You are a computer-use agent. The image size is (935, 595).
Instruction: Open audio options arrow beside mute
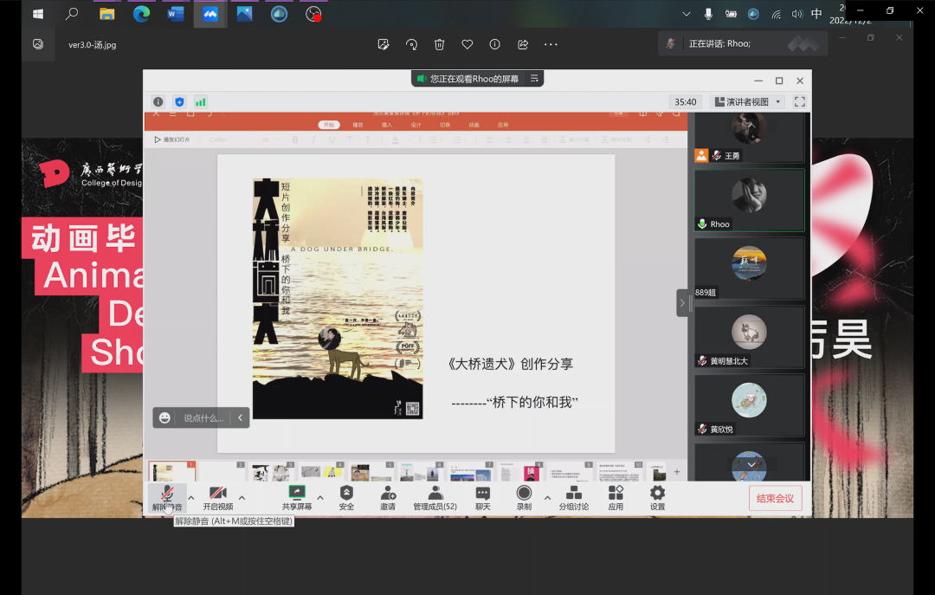coord(190,497)
